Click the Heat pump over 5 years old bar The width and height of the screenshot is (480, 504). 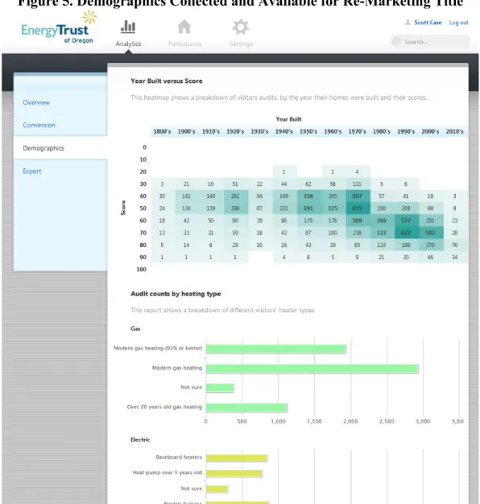click(x=234, y=473)
